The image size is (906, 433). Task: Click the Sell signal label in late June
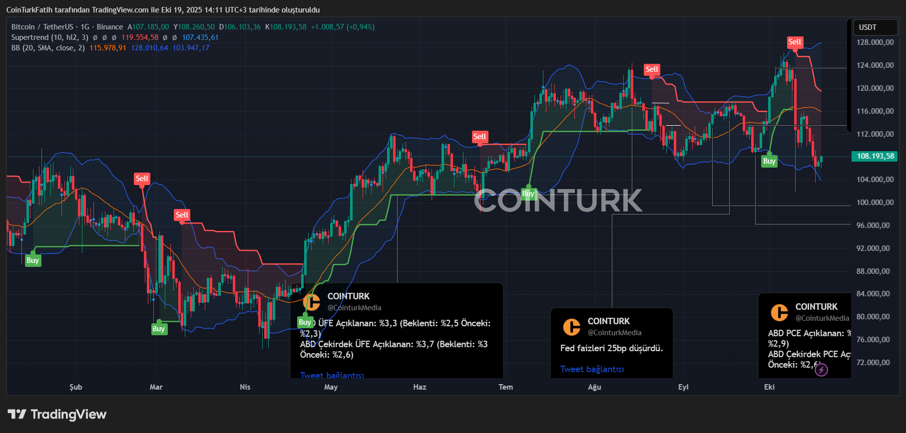(x=479, y=136)
